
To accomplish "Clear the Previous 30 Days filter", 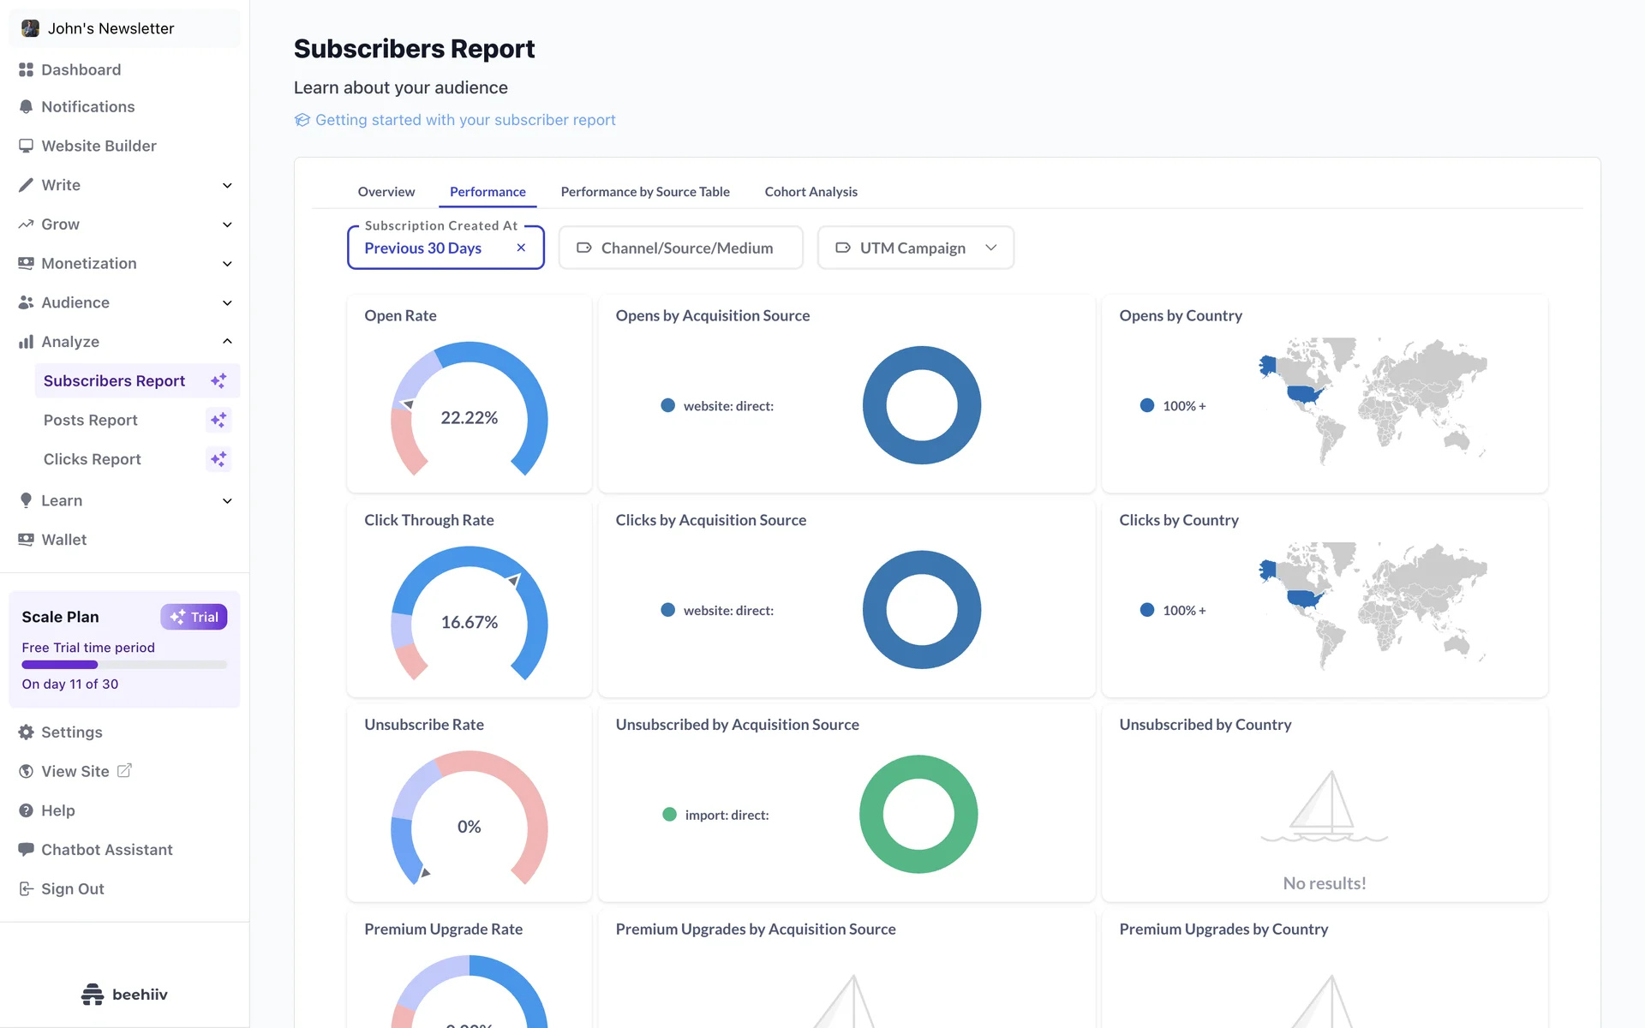I will pos(521,248).
